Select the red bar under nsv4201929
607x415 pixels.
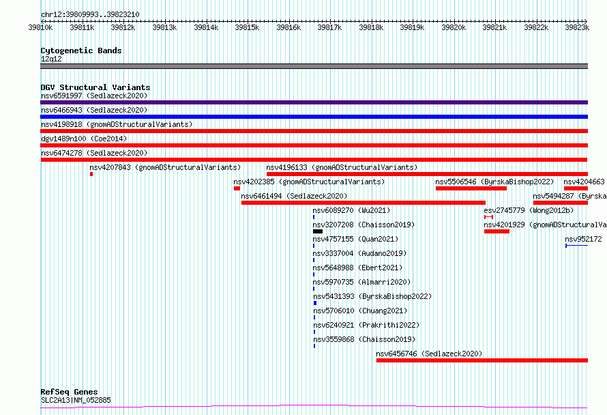(x=497, y=231)
